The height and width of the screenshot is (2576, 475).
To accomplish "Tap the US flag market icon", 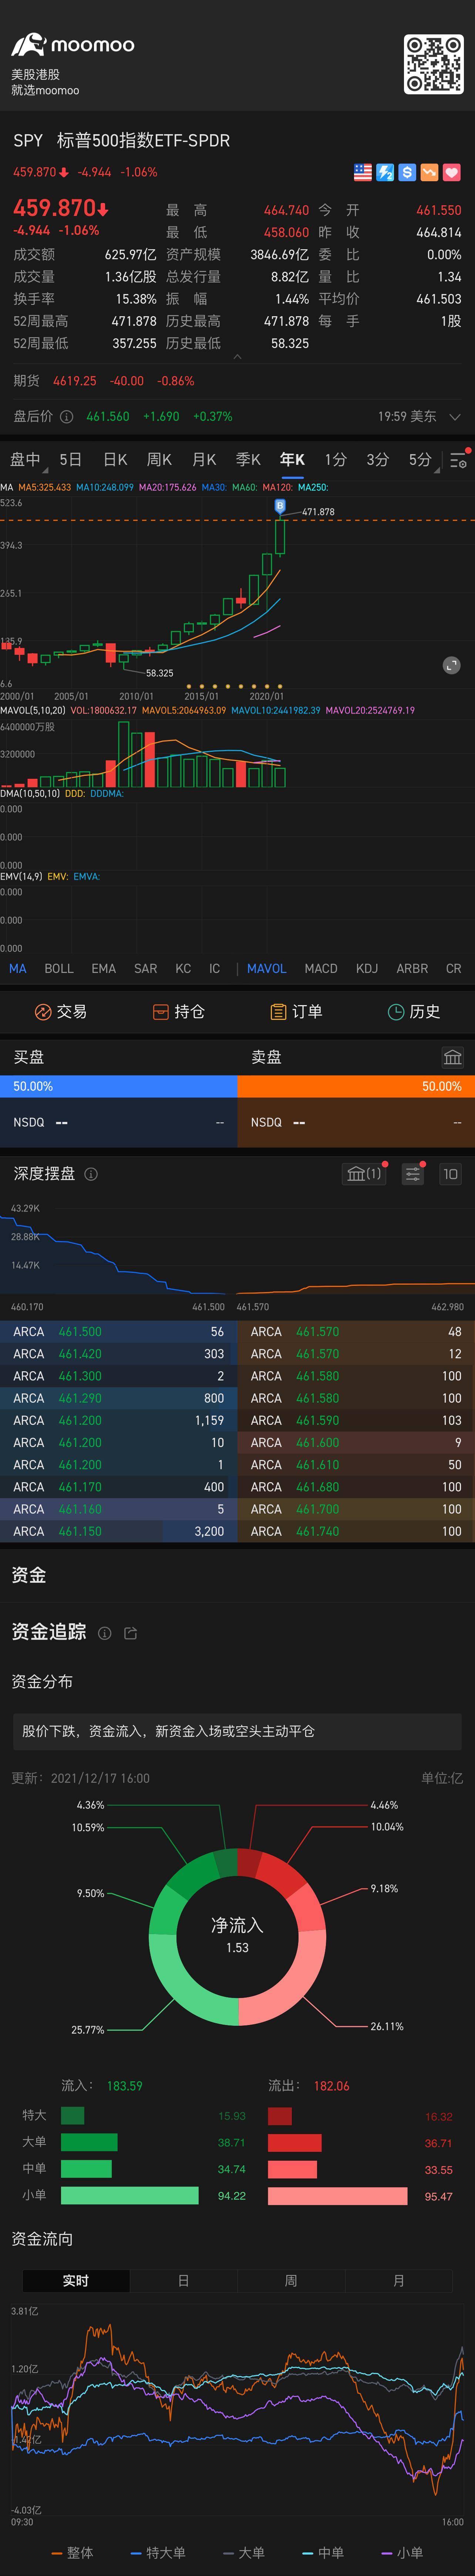I will tap(363, 172).
